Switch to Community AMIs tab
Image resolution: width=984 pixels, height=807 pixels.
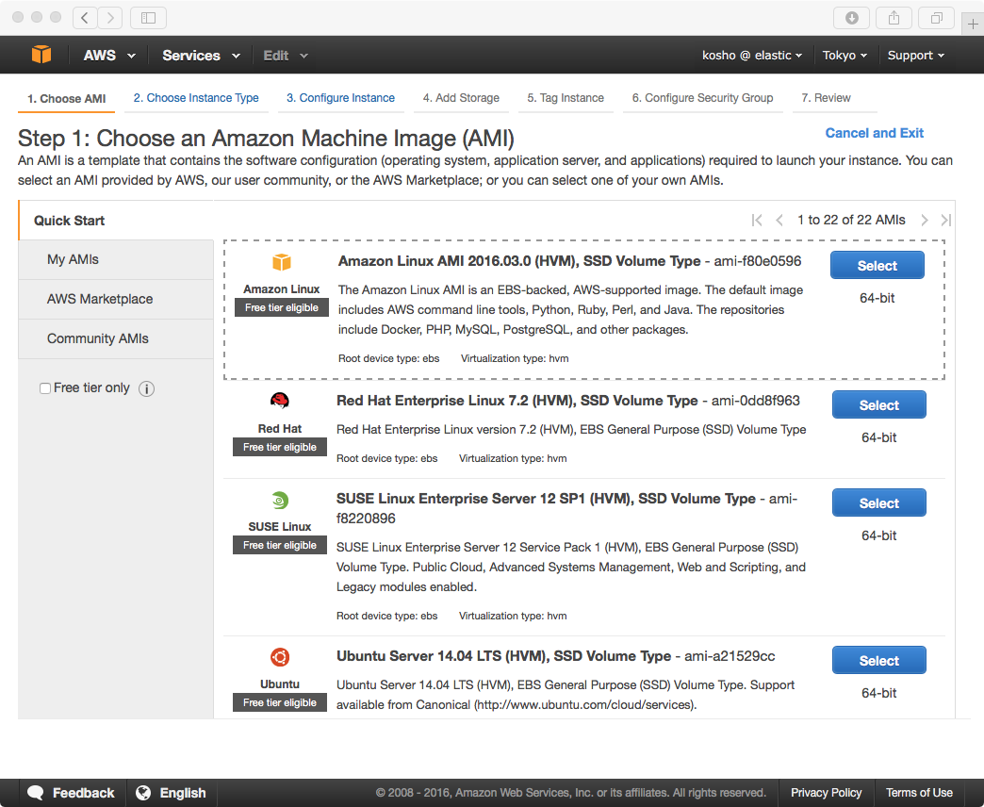(x=98, y=338)
